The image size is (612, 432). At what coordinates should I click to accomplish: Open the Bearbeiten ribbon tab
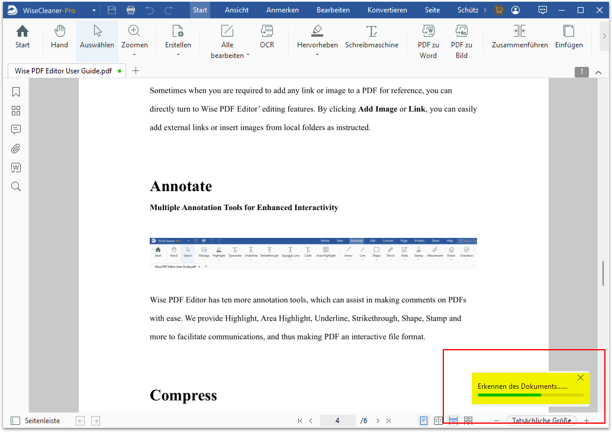(x=333, y=10)
